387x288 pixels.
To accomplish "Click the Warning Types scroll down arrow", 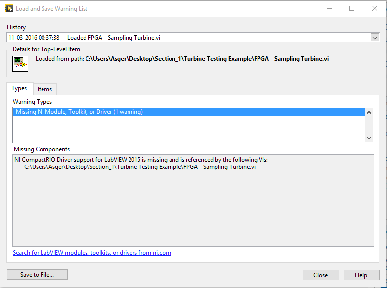I will (369, 138).
